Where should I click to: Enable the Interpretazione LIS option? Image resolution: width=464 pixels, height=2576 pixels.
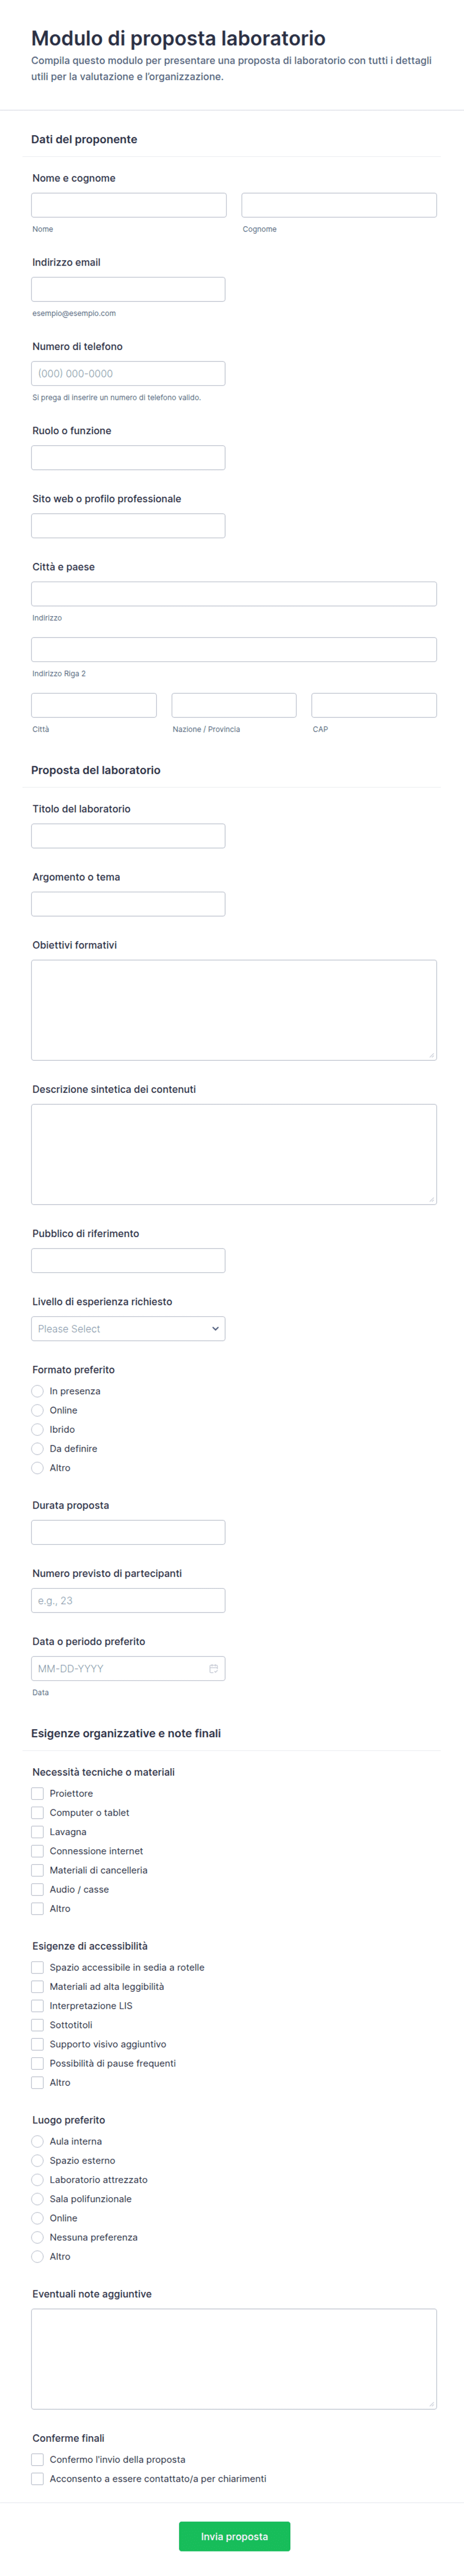pos(37,2005)
